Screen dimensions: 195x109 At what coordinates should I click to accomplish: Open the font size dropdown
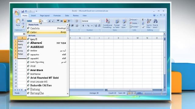pyautogui.click(x=46, y=21)
